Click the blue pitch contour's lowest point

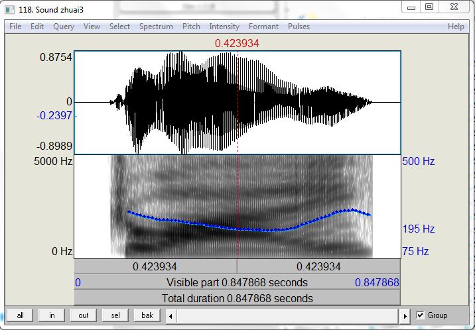click(269, 231)
